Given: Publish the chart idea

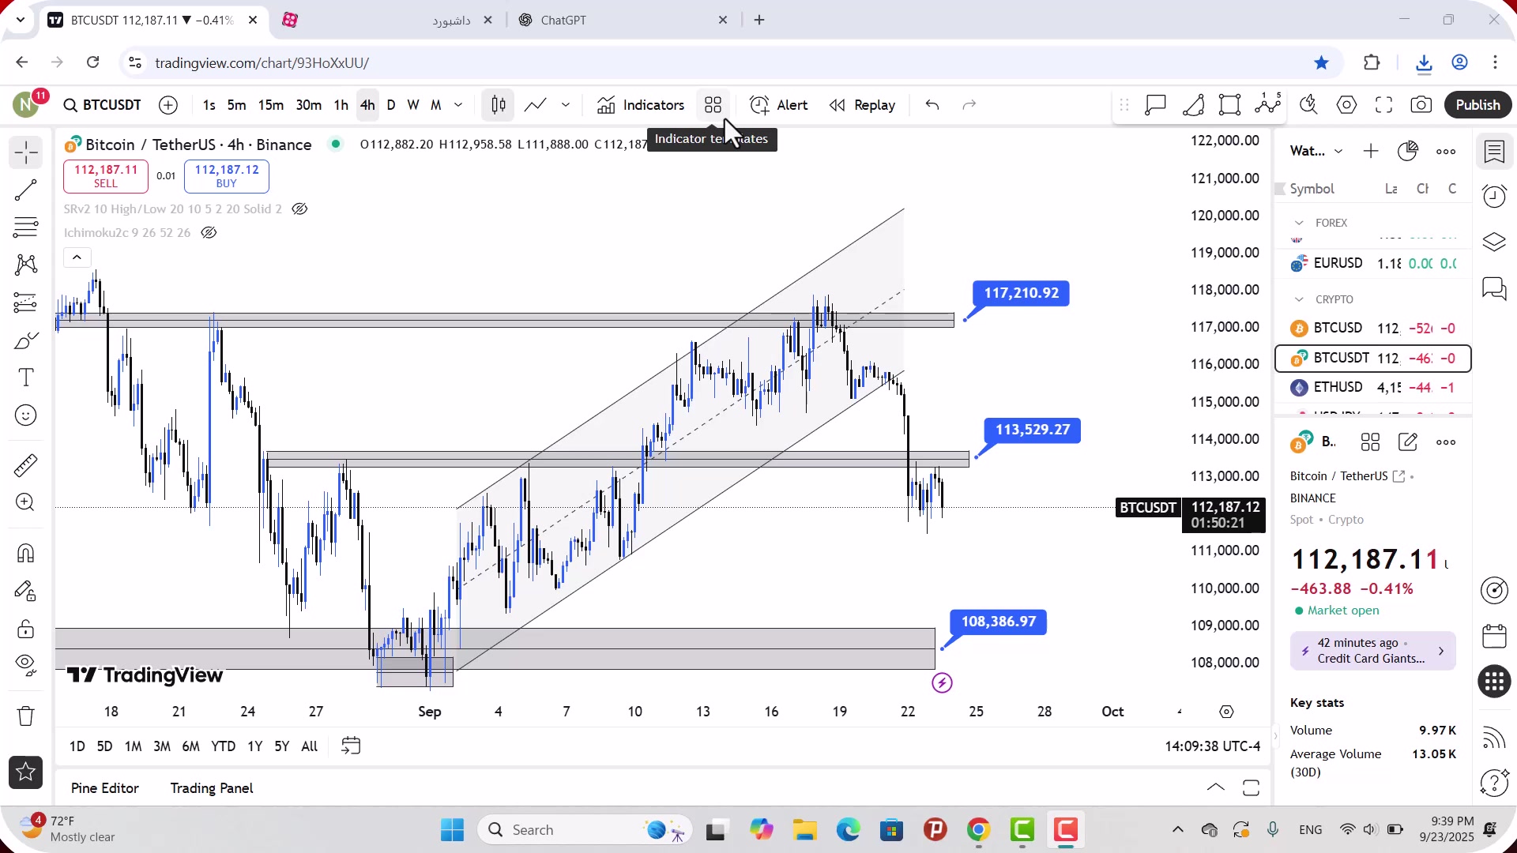Looking at the screenshot, I should (1477, 105).
